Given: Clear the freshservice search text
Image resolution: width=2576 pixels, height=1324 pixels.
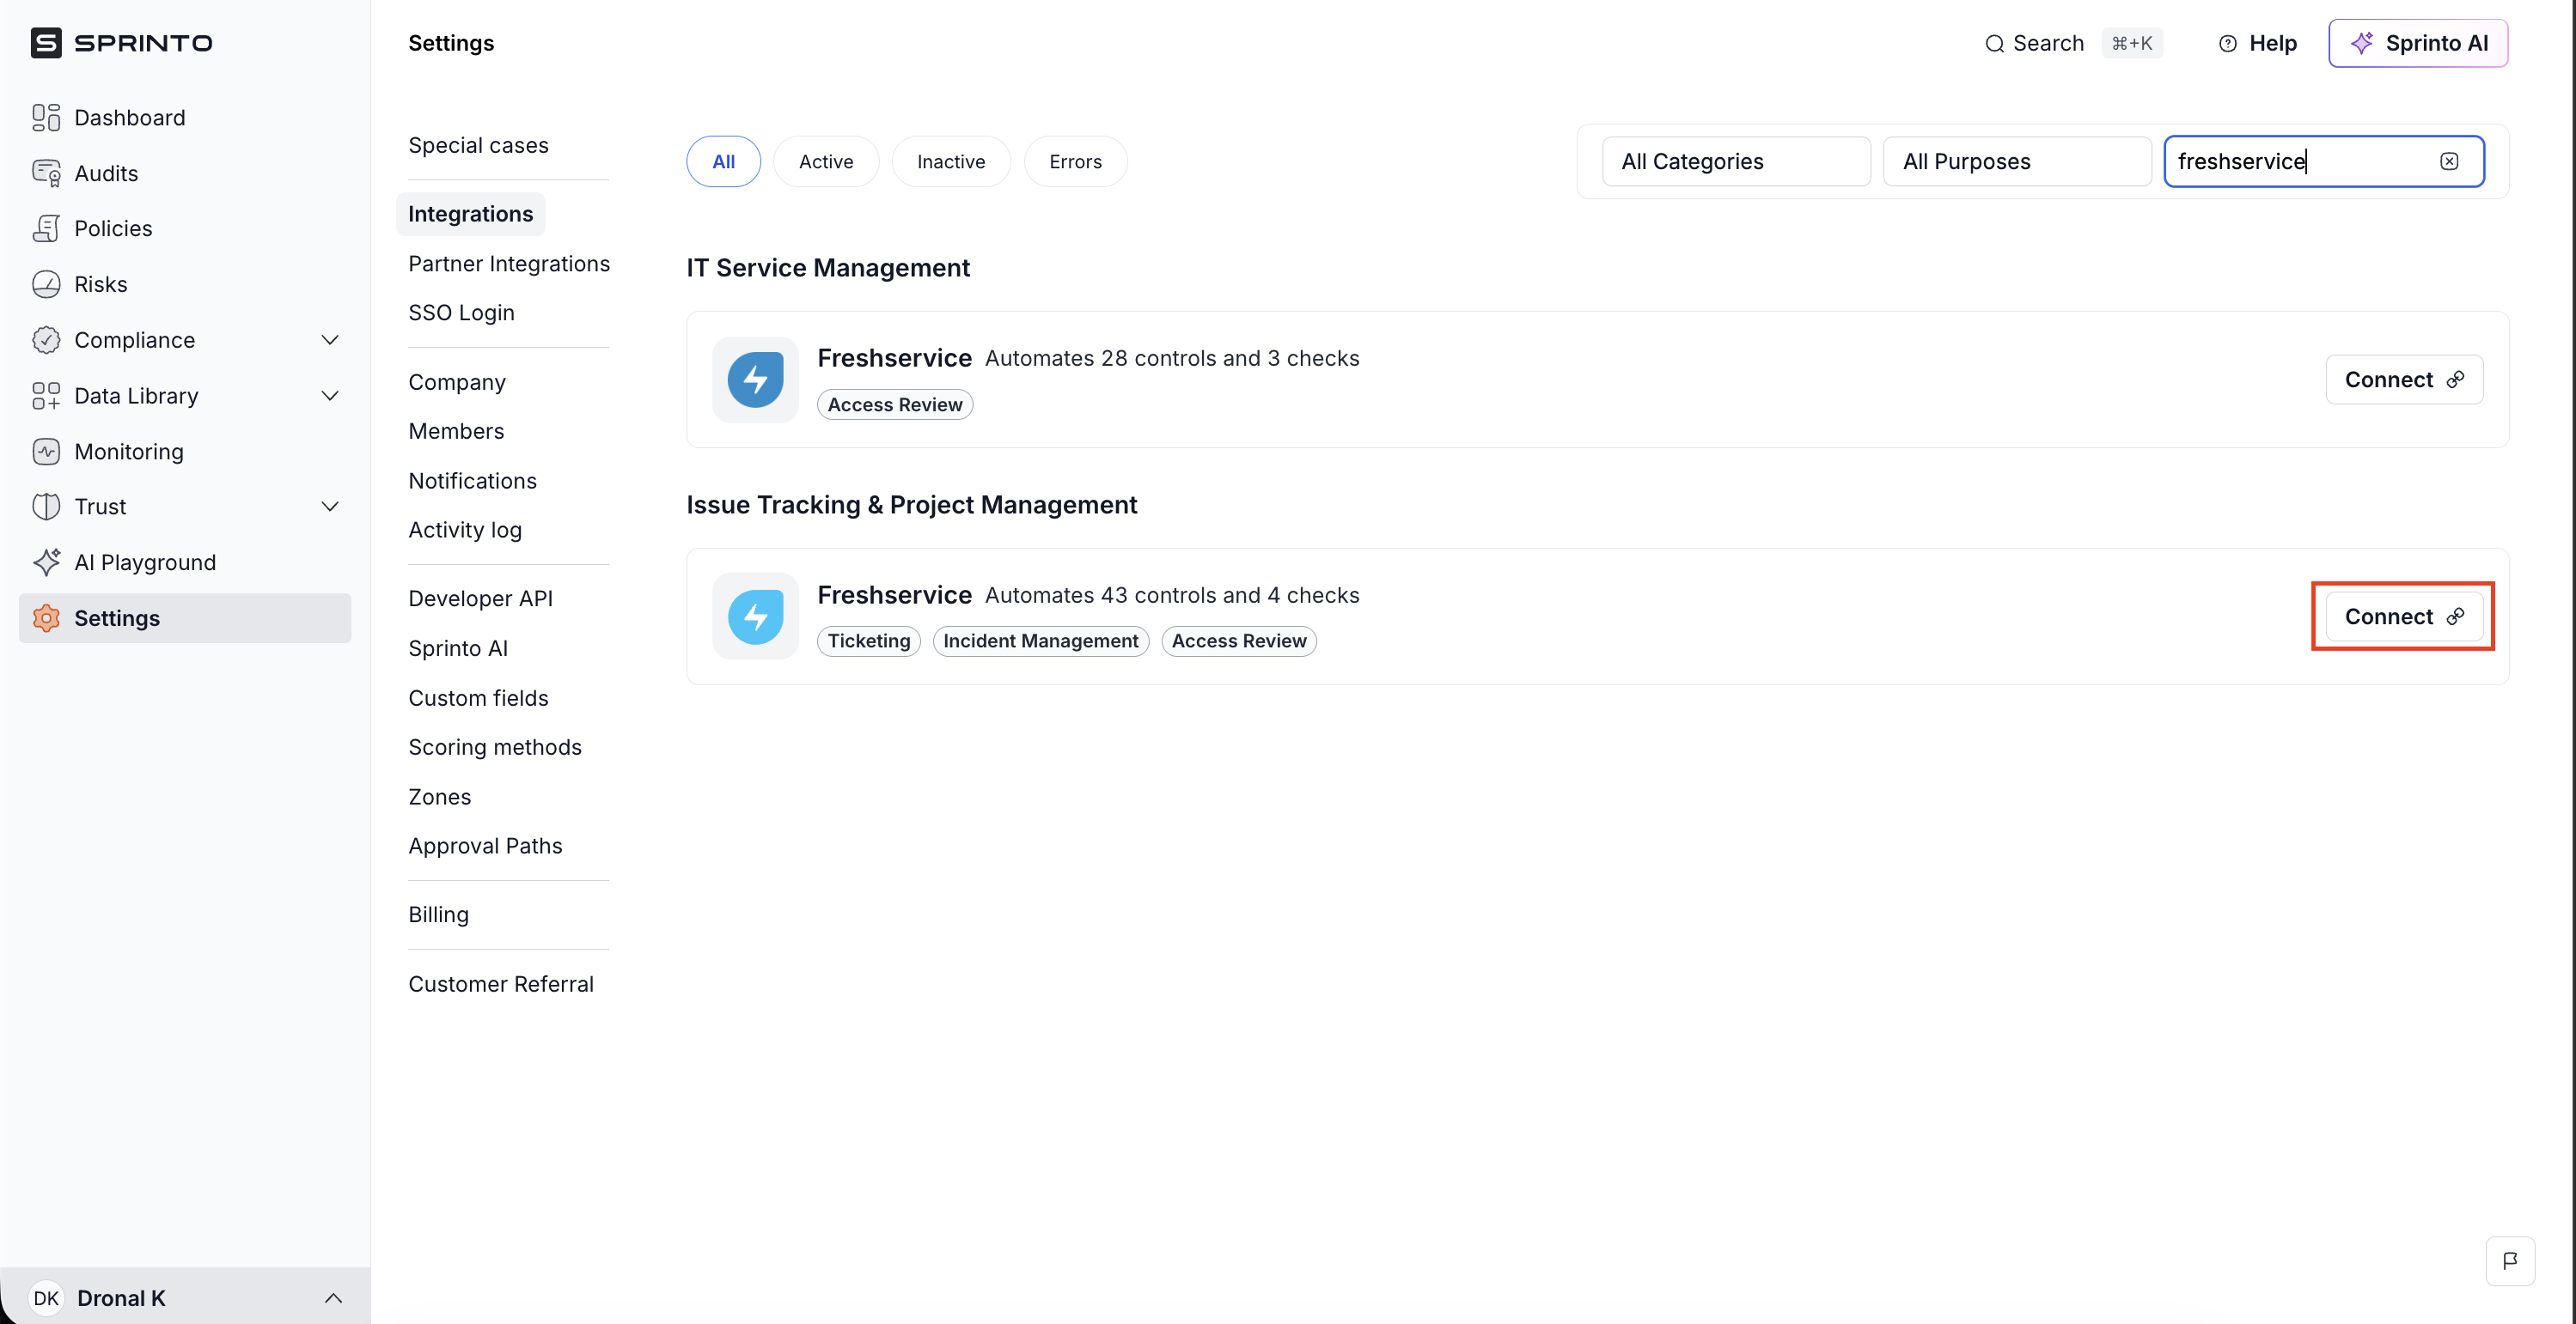Looking at the screenshot, I should click(x=2448, y=162).
